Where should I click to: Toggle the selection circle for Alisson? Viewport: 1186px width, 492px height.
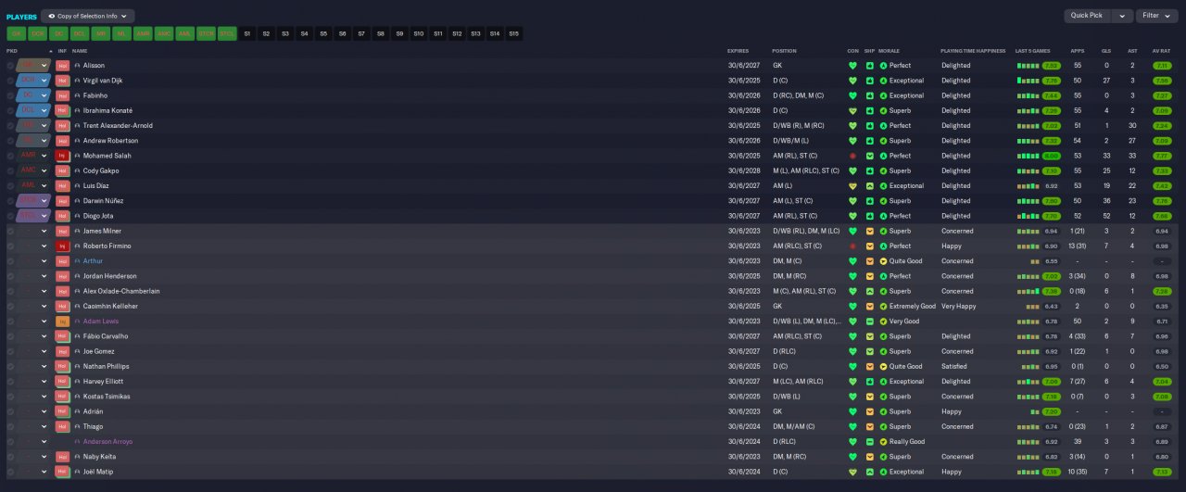10,66
